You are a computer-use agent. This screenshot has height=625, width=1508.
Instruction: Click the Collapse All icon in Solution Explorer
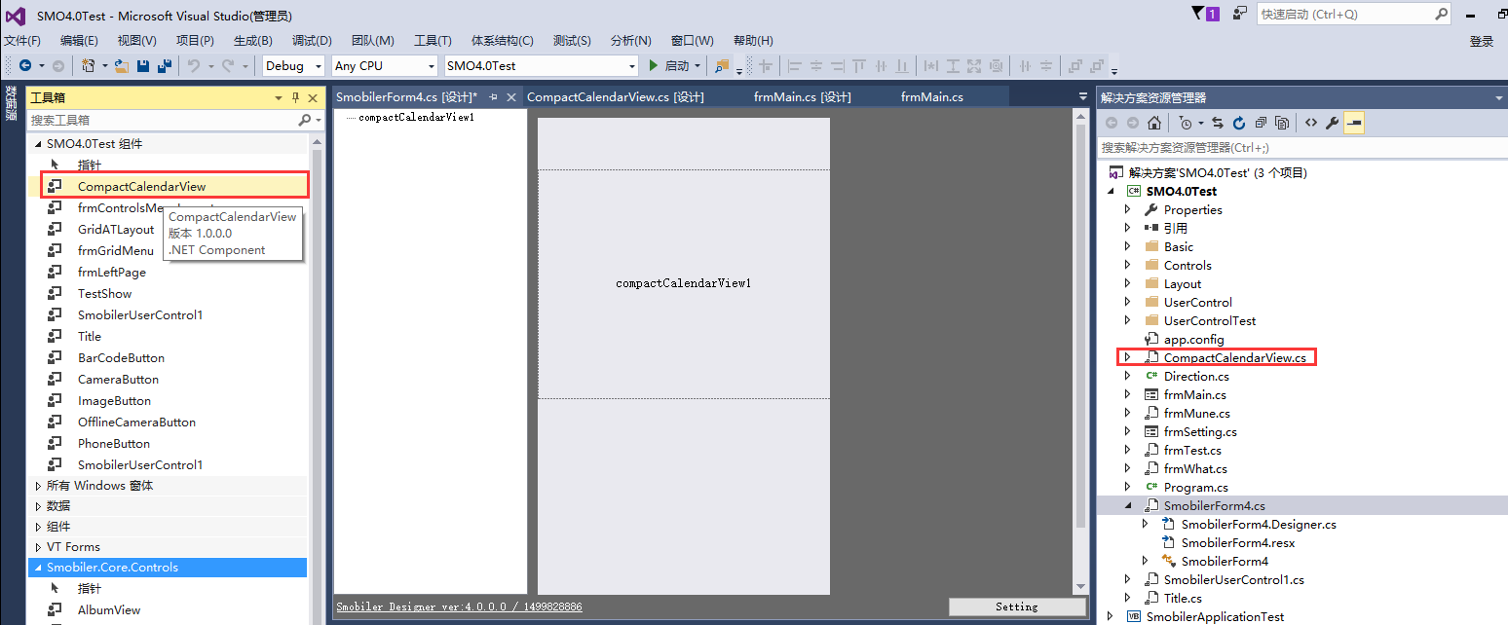1261,123
